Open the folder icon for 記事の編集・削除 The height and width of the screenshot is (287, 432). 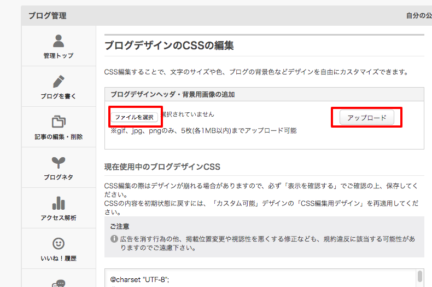click(x=59, y=122)
